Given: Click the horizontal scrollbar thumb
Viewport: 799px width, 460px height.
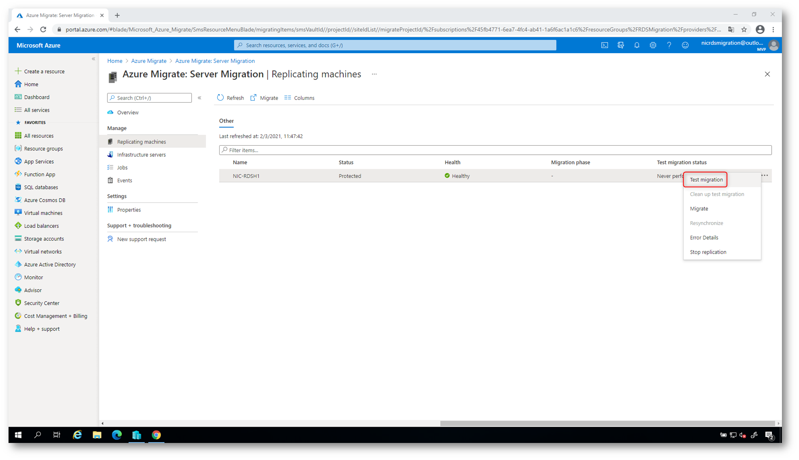Looking at the screenshot, I should coord(607,423).
